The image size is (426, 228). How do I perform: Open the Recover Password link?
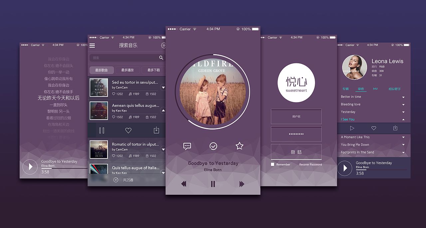point(311,164)
